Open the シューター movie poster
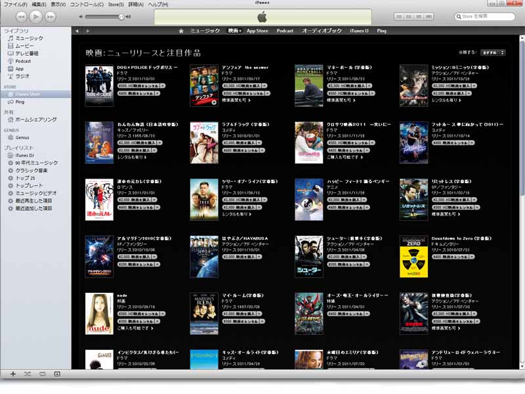This screenshot has height=394, width=525. pyautogui.click(x=308, y=257)
